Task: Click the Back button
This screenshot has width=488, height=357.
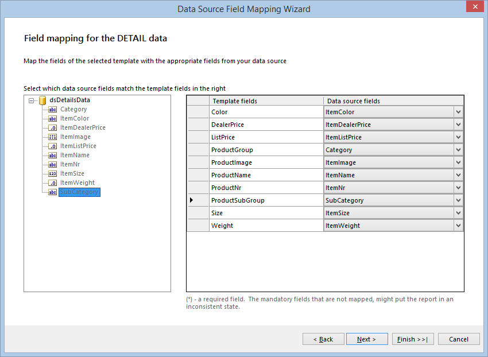Action: [x=323, y=339]
